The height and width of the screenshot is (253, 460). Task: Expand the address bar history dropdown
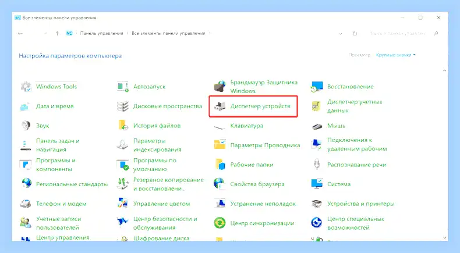(340, 34)
